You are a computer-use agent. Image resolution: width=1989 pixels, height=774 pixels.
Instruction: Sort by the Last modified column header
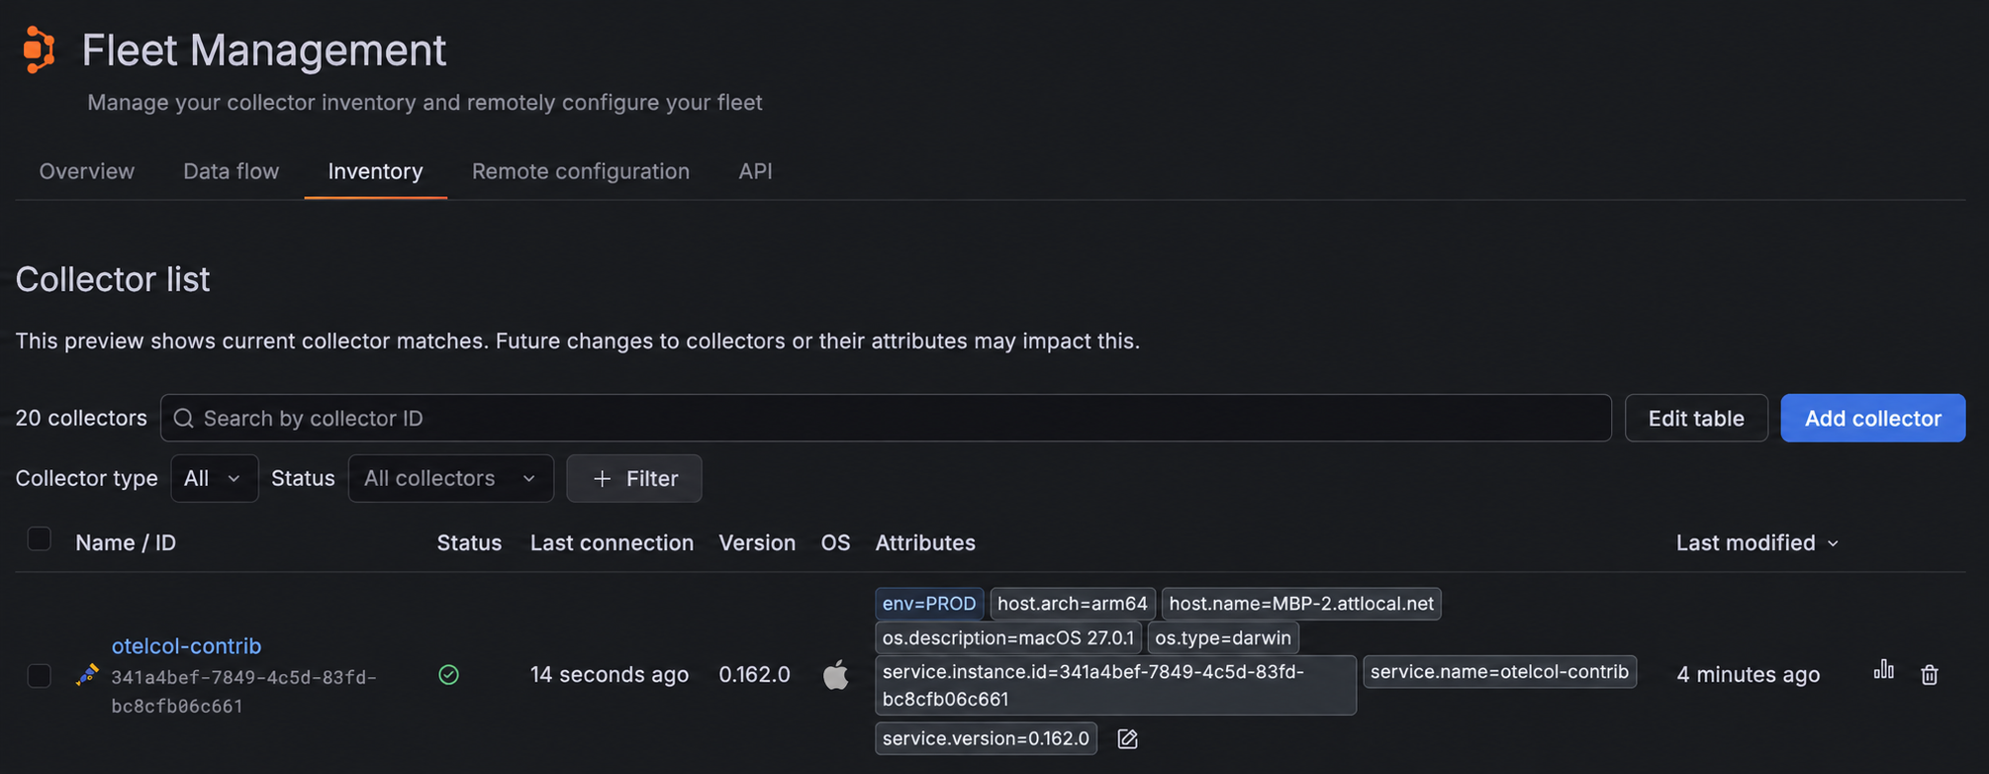click(1756, 543)
